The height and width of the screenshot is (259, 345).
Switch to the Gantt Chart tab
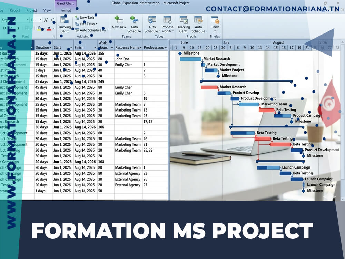(65, 3)
